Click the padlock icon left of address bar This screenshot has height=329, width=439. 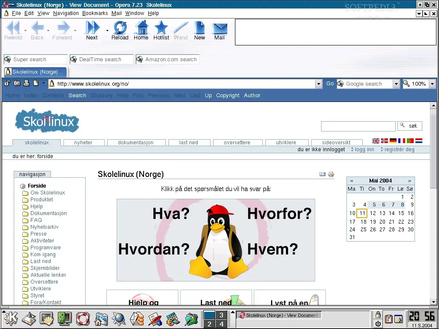point(8,83)
